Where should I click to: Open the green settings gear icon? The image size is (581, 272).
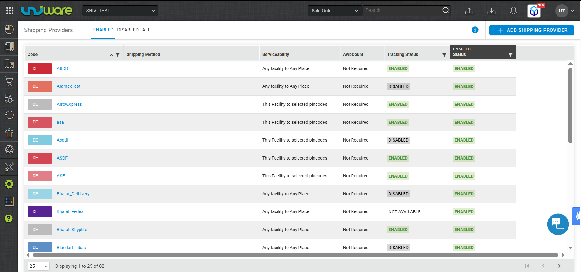tap(9, 184)
